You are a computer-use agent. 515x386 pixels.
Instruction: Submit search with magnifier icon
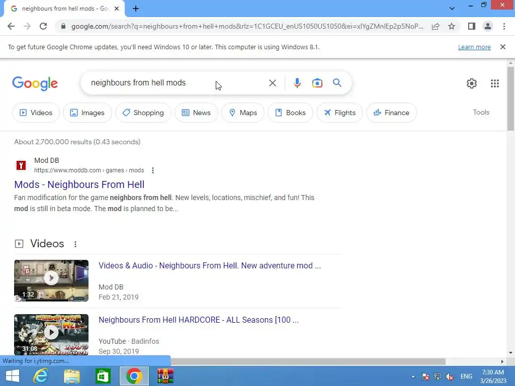click(337, 83)
